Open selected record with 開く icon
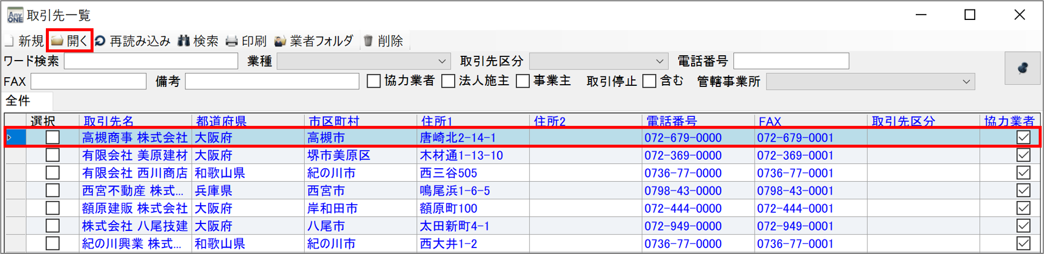 (x=58, y=41)
